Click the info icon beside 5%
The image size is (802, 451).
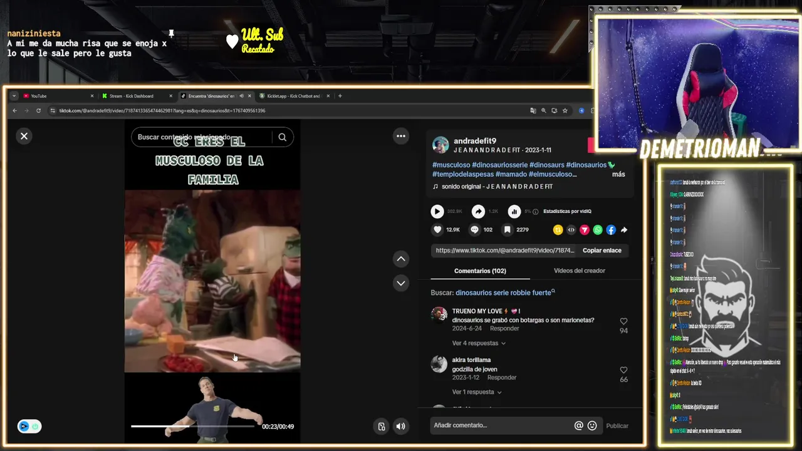535,212
